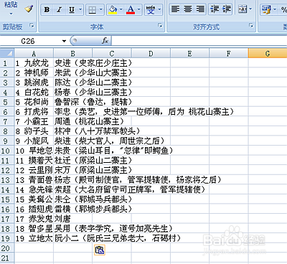Click cell with 刘唐

[72, 219]
